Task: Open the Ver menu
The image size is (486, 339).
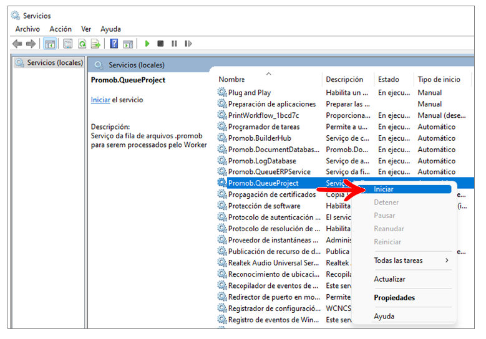Action: click(x=86, y=29)
